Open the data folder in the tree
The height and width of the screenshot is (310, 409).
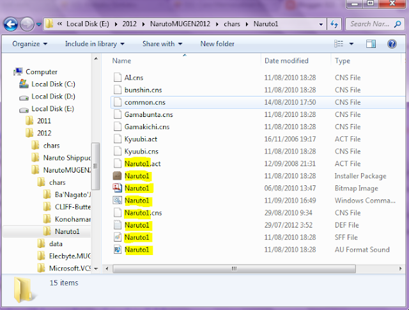tap(56, 244)
